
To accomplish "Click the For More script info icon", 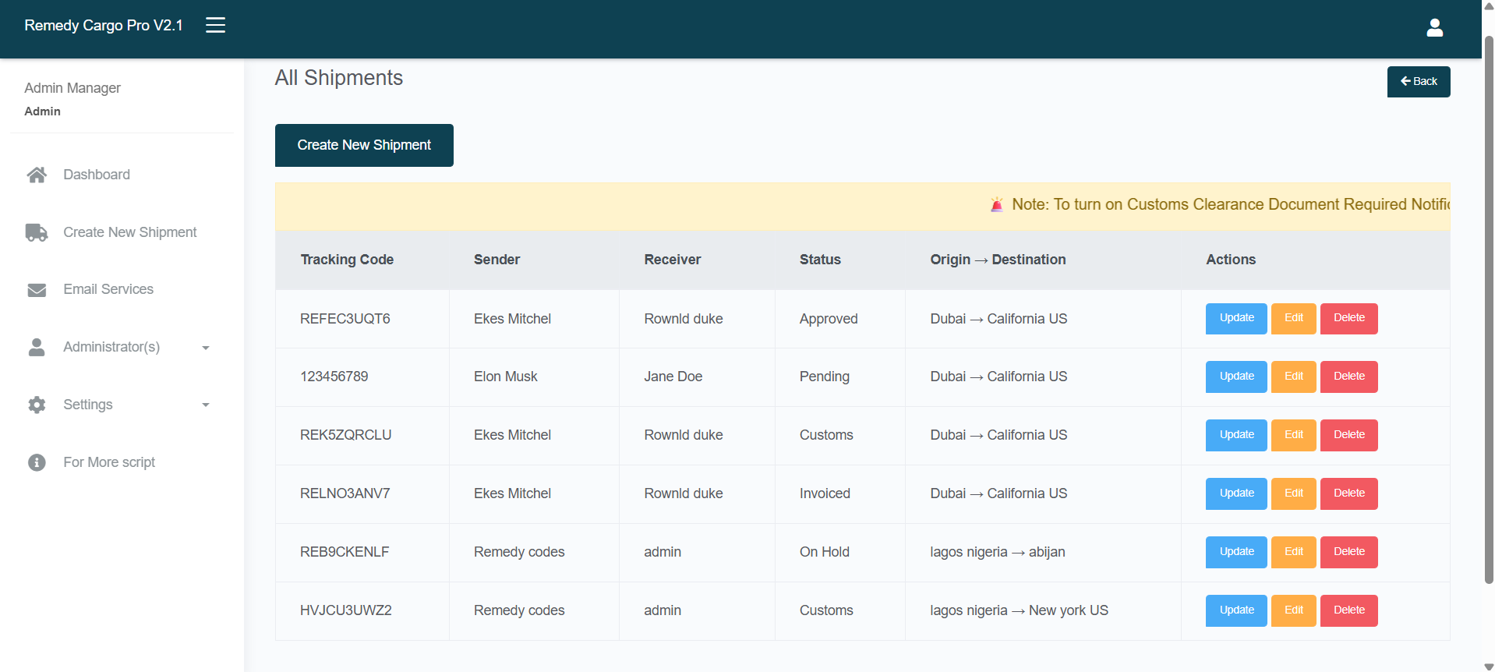I will click(x=37, y=462).
